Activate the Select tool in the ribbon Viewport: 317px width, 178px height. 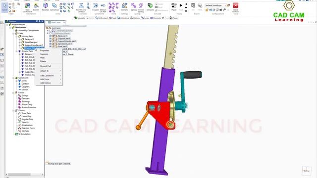click(4, 7)
